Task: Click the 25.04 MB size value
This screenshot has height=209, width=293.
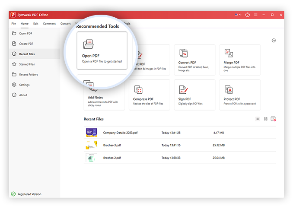Action: (x=219, y=158)
